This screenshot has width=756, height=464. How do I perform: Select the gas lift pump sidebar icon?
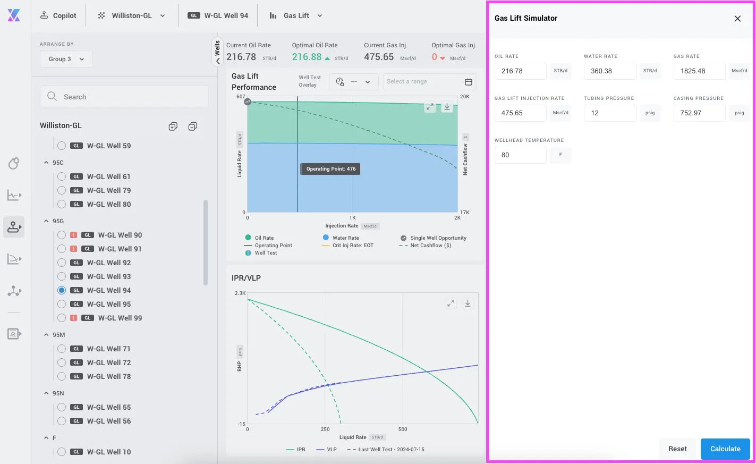pyautogui.click(x=14, y=227)
